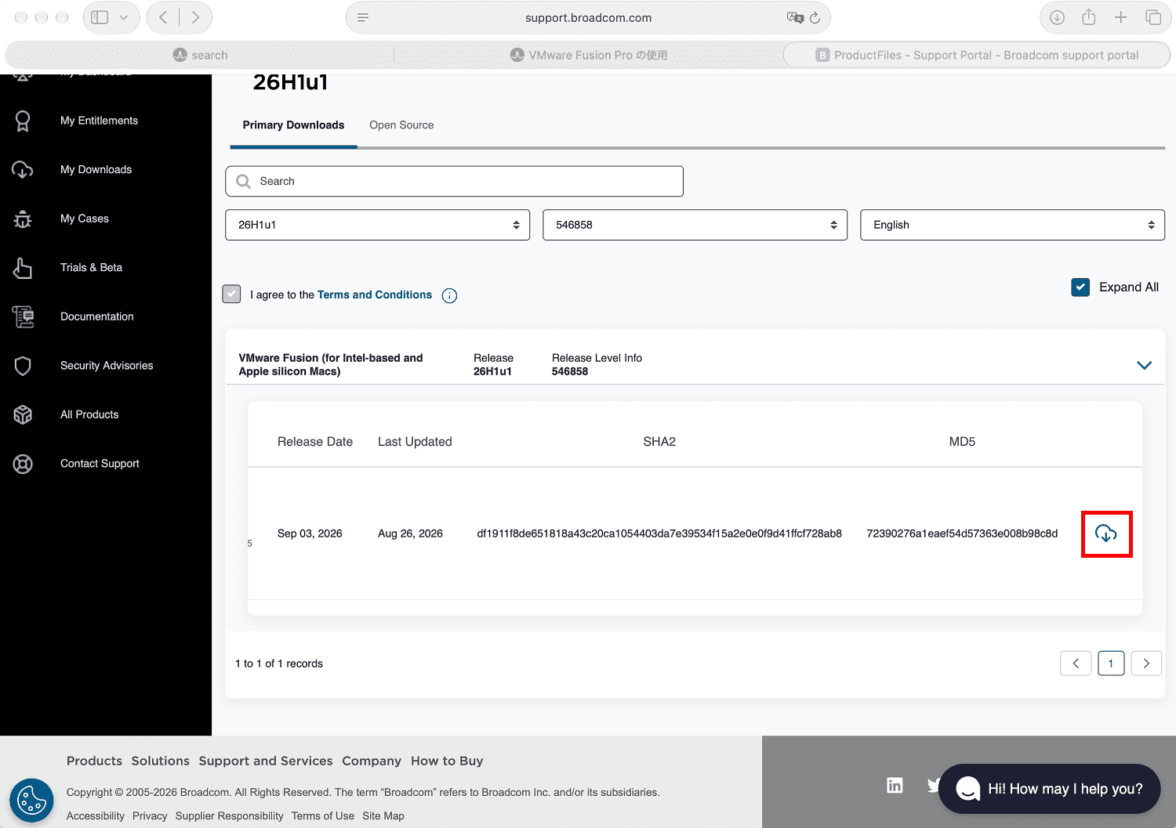This screenshot has height=828, width=1176.
Task: Open the Terms and Conditions link
Action: tap(375, 295)
